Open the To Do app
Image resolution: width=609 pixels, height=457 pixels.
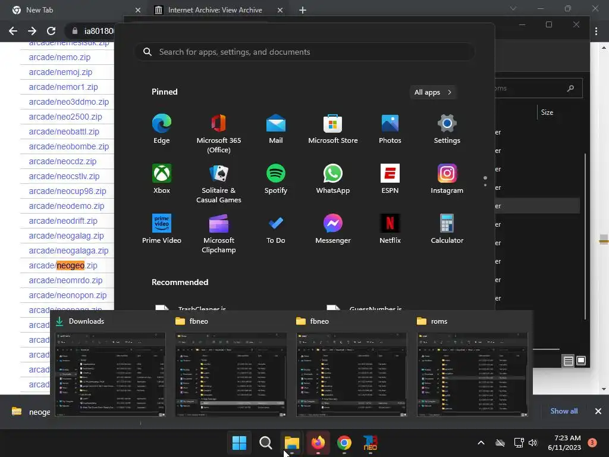click(276, 229)
